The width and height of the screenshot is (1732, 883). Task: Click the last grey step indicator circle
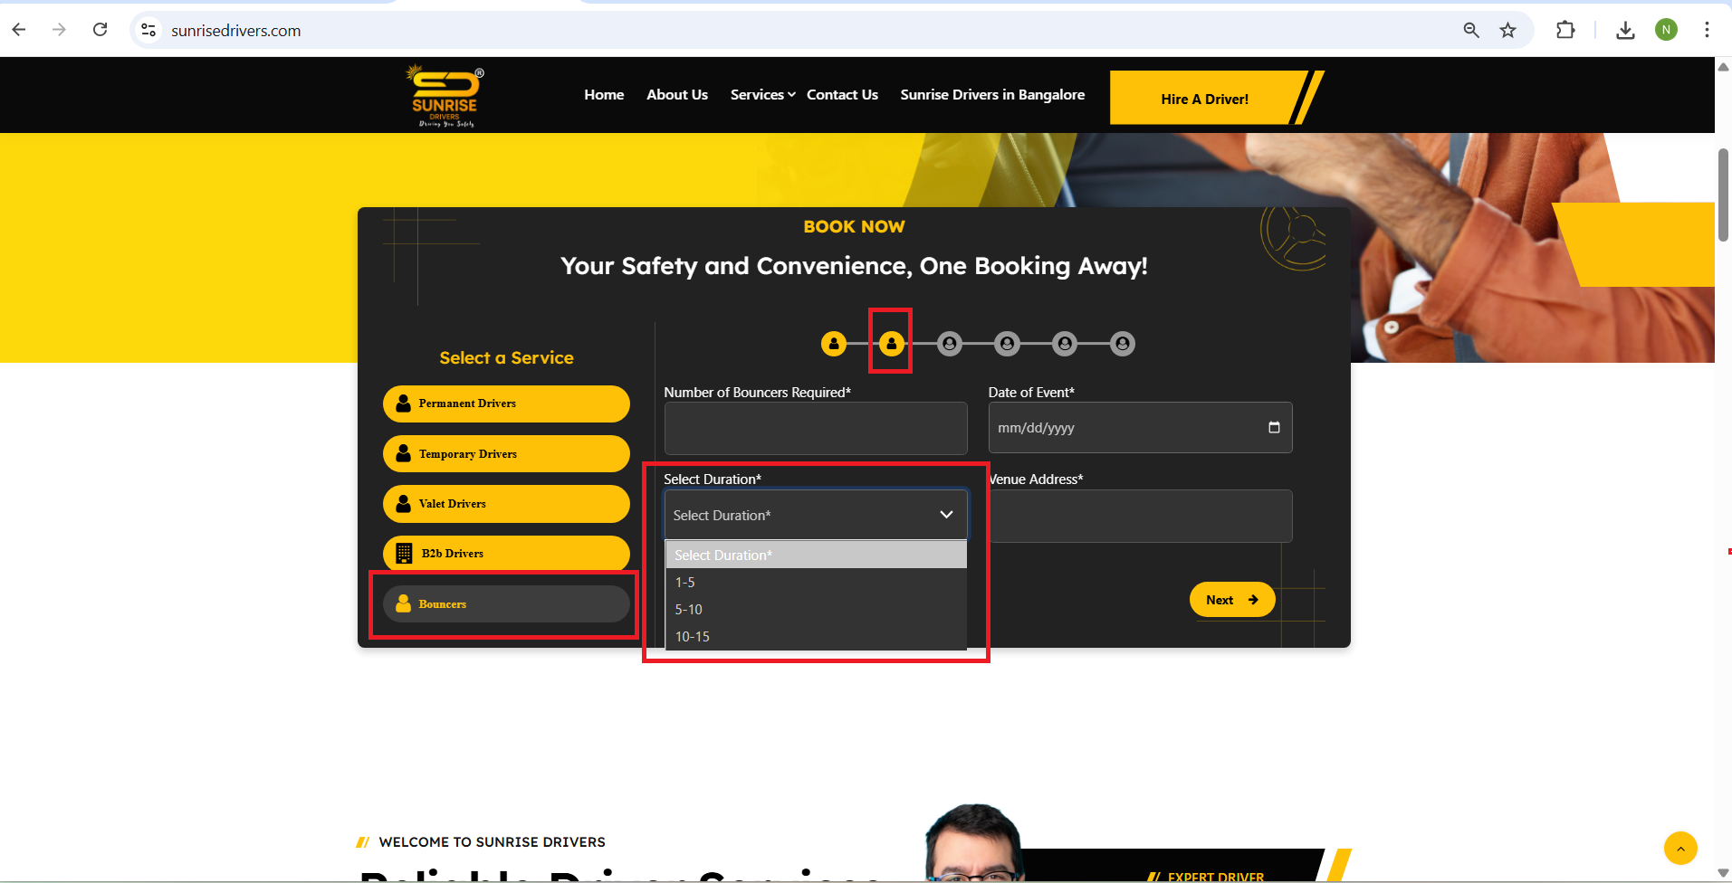(1123, 344)
